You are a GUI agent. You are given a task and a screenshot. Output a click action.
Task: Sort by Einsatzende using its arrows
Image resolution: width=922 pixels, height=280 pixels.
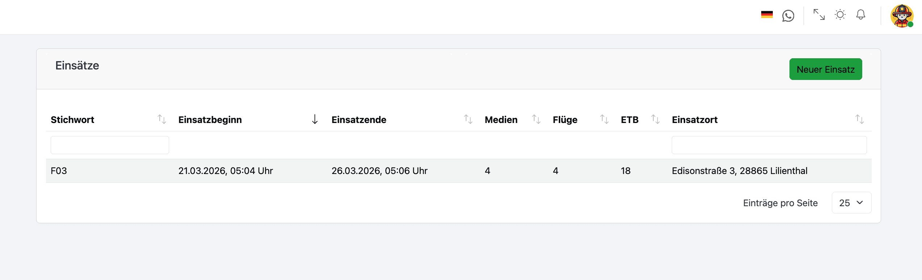[x=468, y=119]
